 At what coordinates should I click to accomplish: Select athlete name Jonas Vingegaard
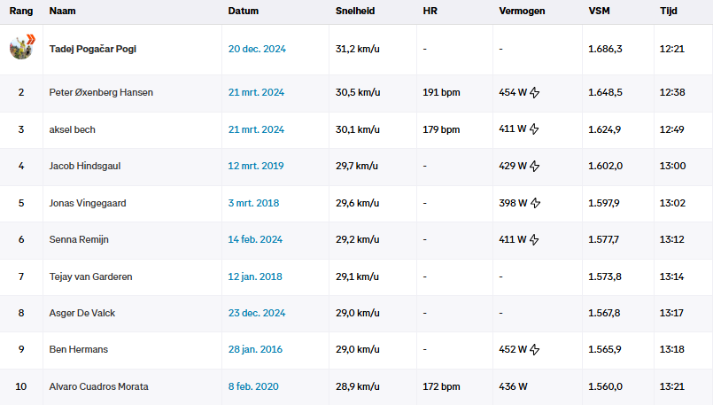click(88, 203)
